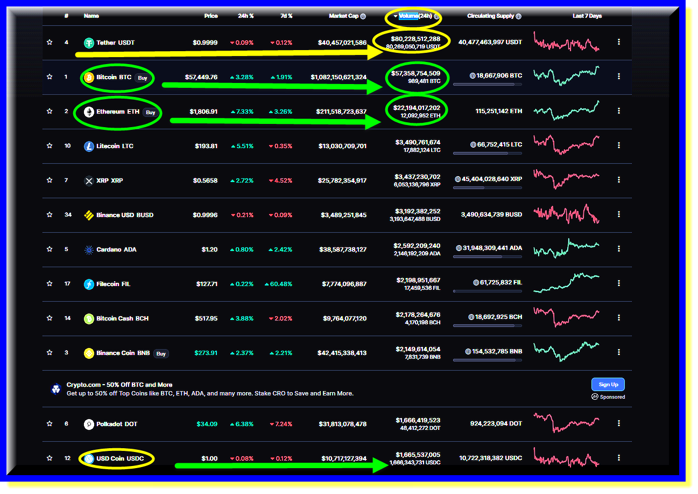Open more options for Polkadot row

pos(619,423)
